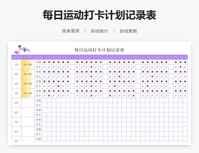The image size is (199, 153).
Task: Click the January plan star for day 1
Action: click(x=44, y=62)
